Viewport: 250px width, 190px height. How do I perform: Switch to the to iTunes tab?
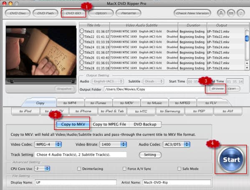(x=98, y=103)
